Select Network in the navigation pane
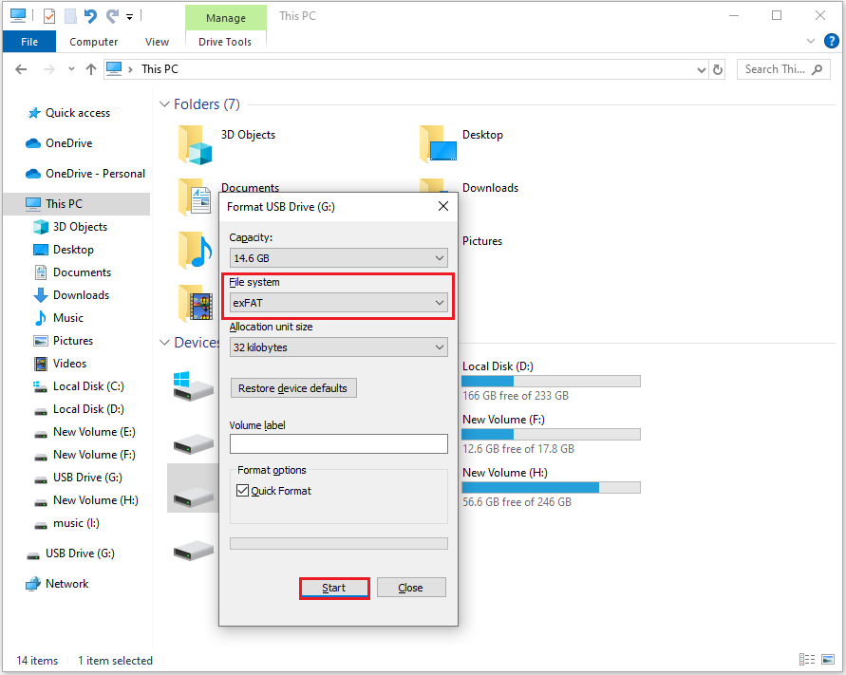 pos(66,583)
